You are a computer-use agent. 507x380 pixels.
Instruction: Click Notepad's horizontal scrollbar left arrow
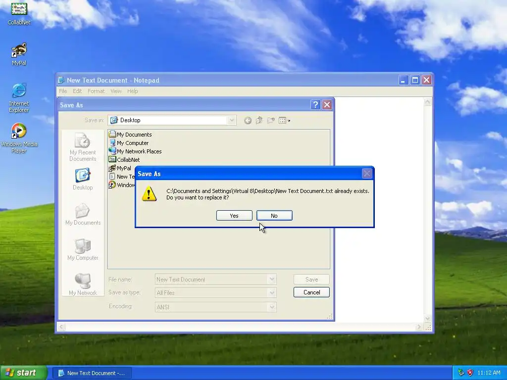pyautogui.click(x=61, y=327)
